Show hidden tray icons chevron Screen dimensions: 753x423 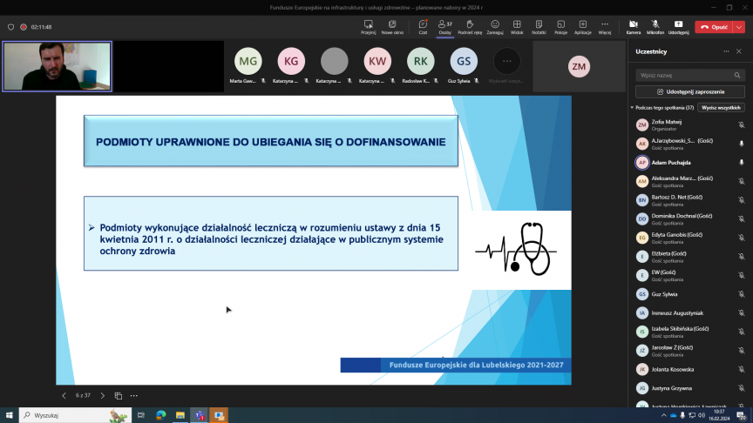[x=664, y=415]
